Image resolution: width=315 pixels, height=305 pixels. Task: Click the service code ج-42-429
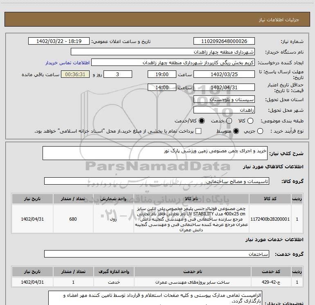(271, 282)
